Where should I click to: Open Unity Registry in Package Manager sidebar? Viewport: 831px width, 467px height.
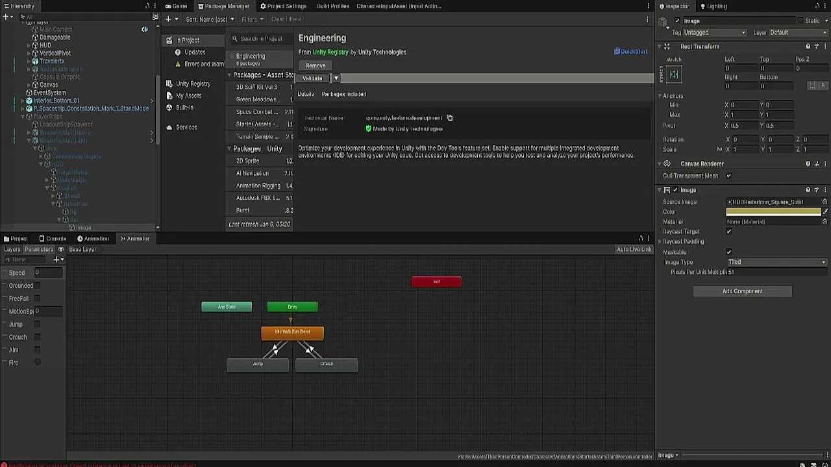click(x=193, y=84)
